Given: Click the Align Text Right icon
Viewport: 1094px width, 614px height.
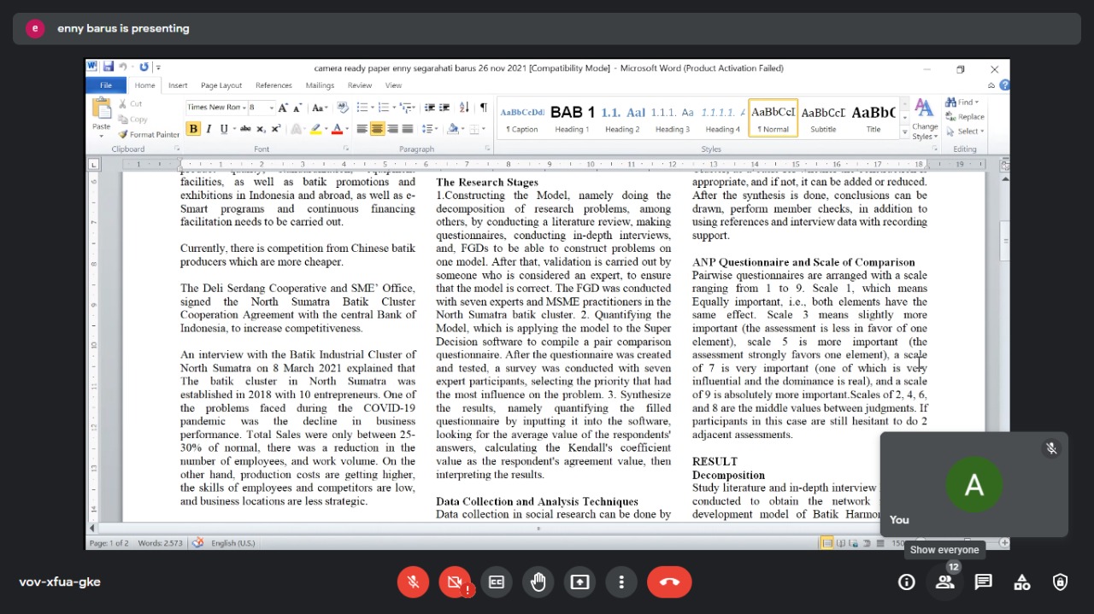Looking at the screenshot, I should [392, 129].
